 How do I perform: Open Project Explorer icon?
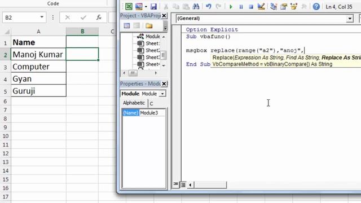pyautogui.click(x=274, y=6)
